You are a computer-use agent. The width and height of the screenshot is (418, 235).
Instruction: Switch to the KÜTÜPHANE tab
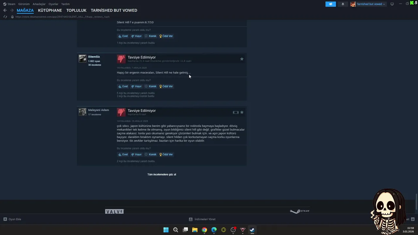50,10
